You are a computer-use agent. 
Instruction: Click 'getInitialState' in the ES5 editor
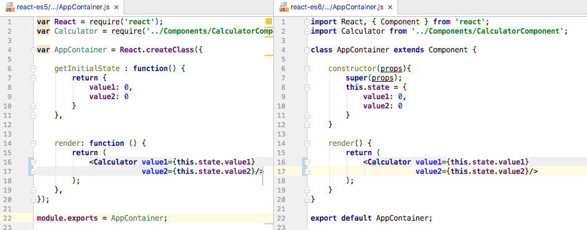coord(87,69)
